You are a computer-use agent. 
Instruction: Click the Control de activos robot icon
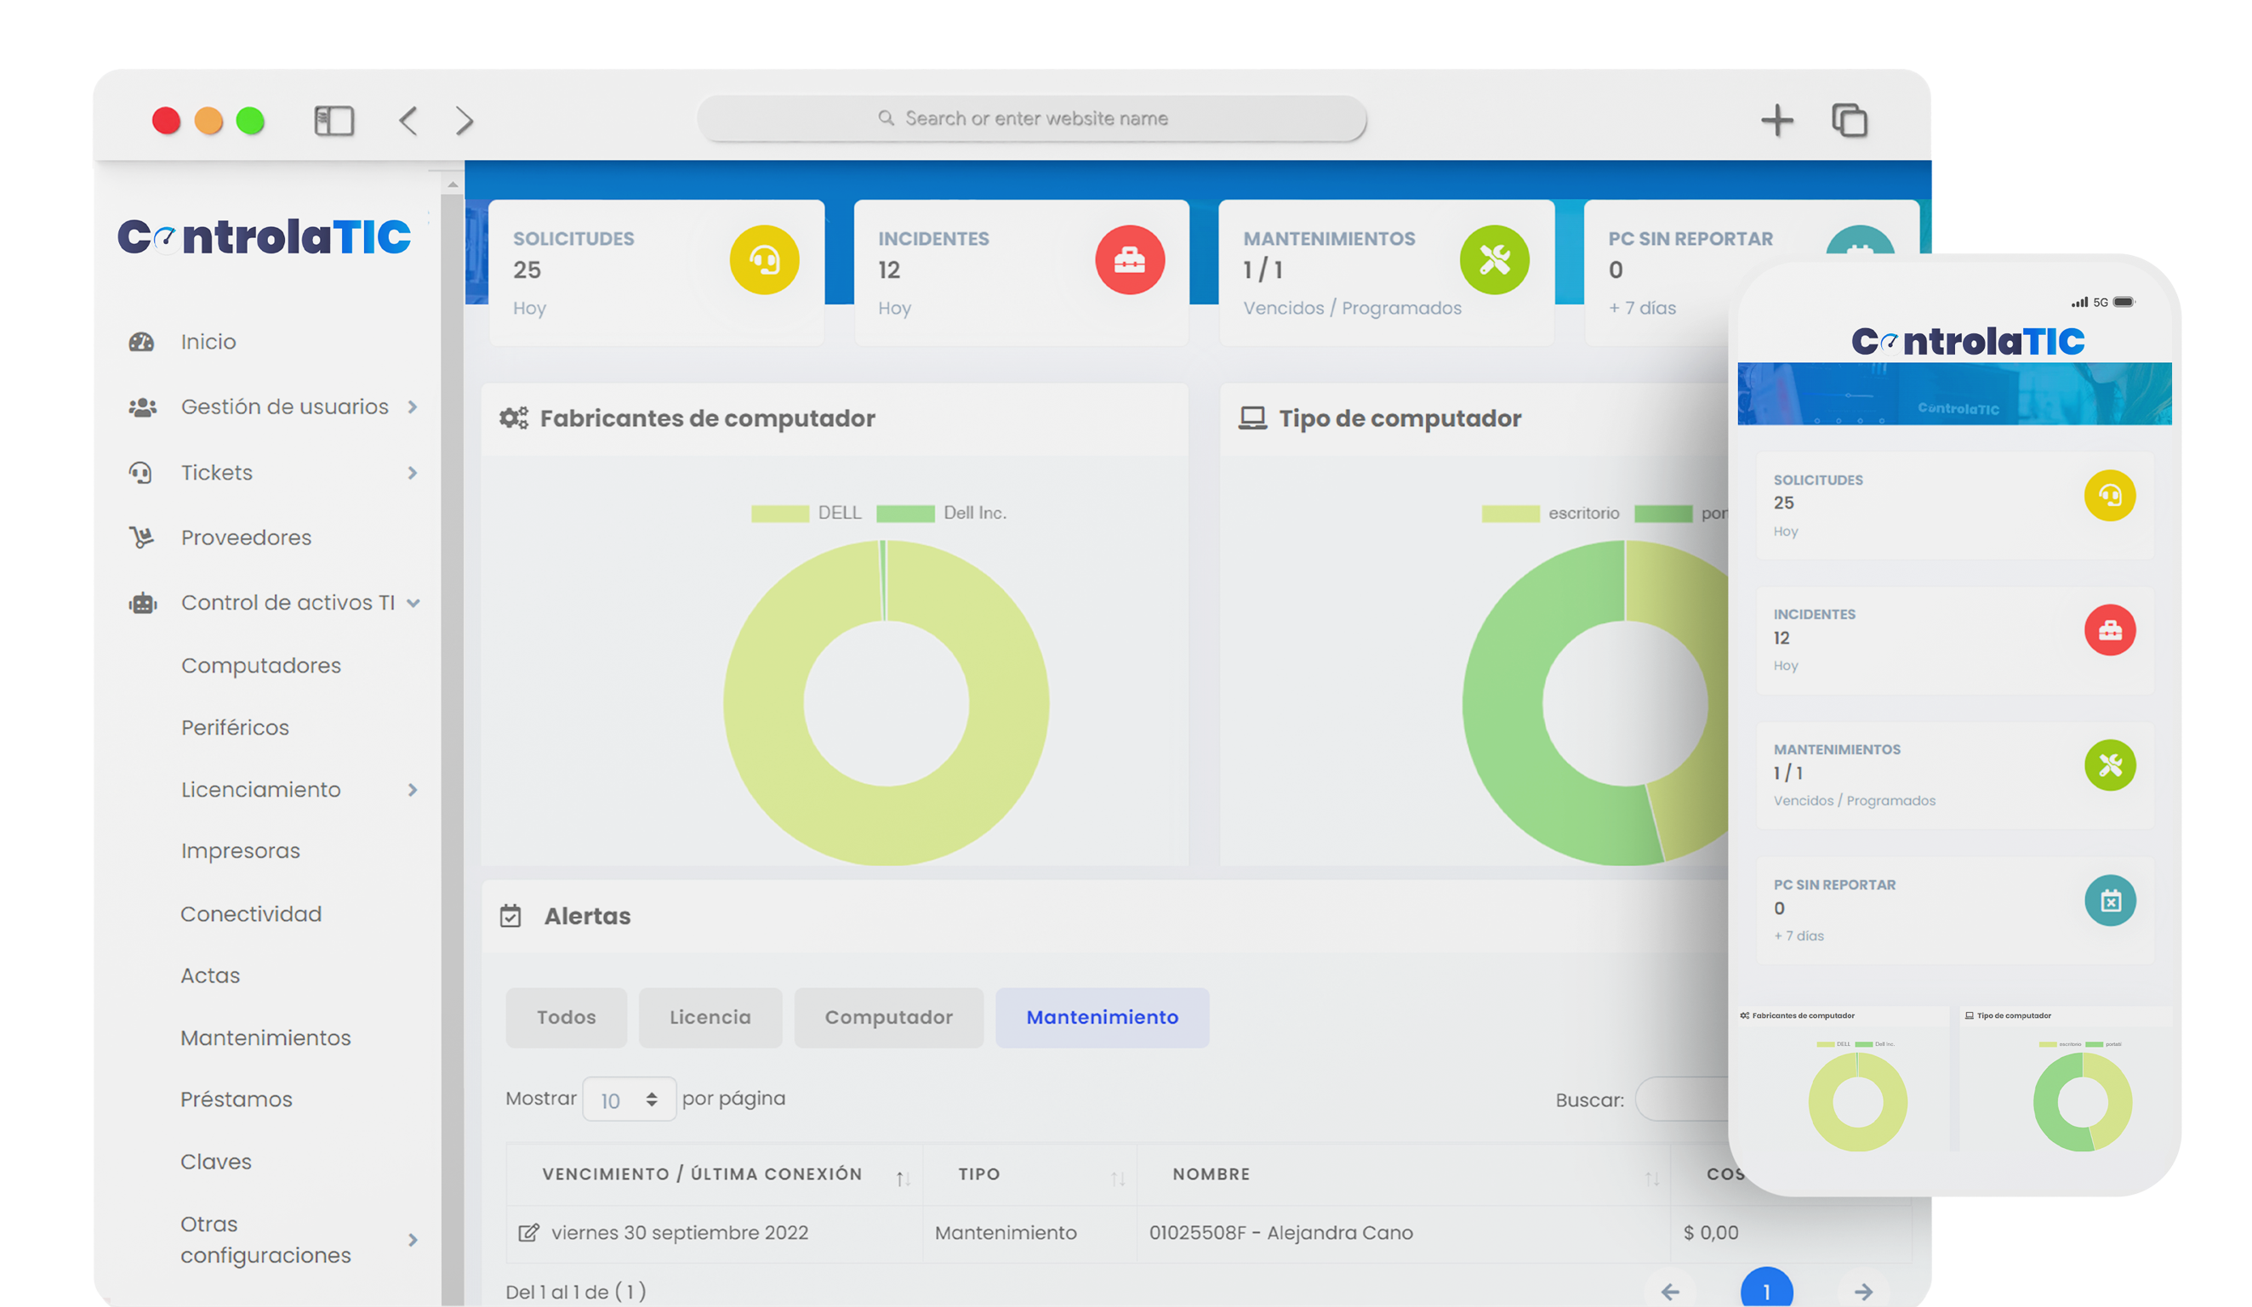coord(142,603)
